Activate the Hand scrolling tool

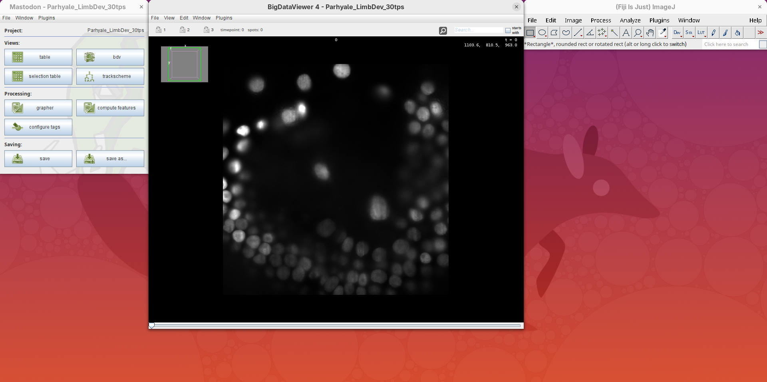650,33
